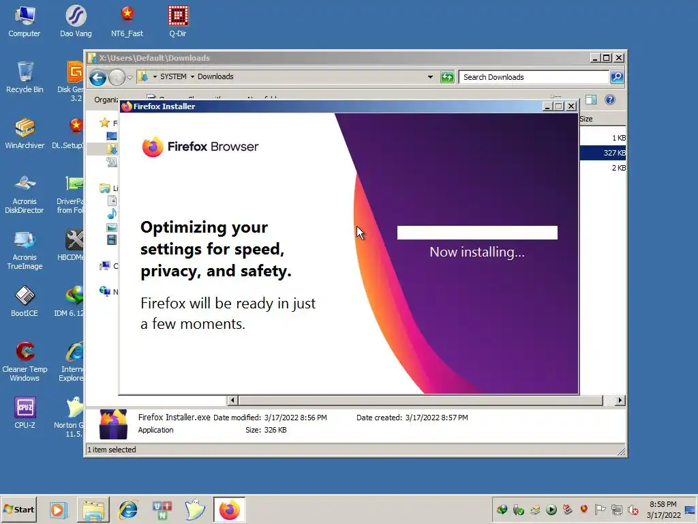698x524 pixels.
Task: Open Acronis TrueImage icon
Action: [x=25, y=250]
